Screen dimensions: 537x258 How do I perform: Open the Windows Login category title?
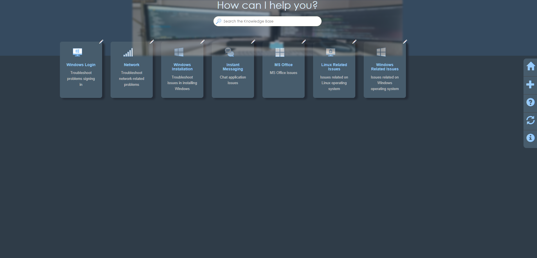[81, 65]
